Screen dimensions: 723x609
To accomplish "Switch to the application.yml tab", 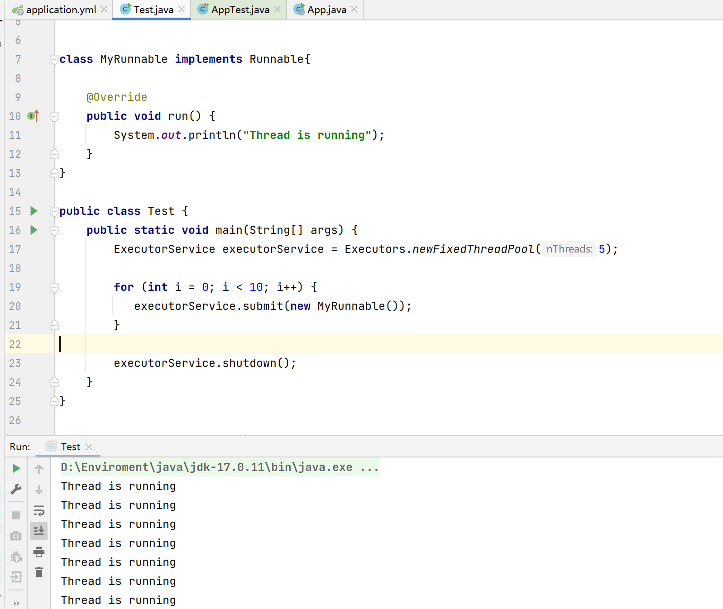I will point(55,10).
